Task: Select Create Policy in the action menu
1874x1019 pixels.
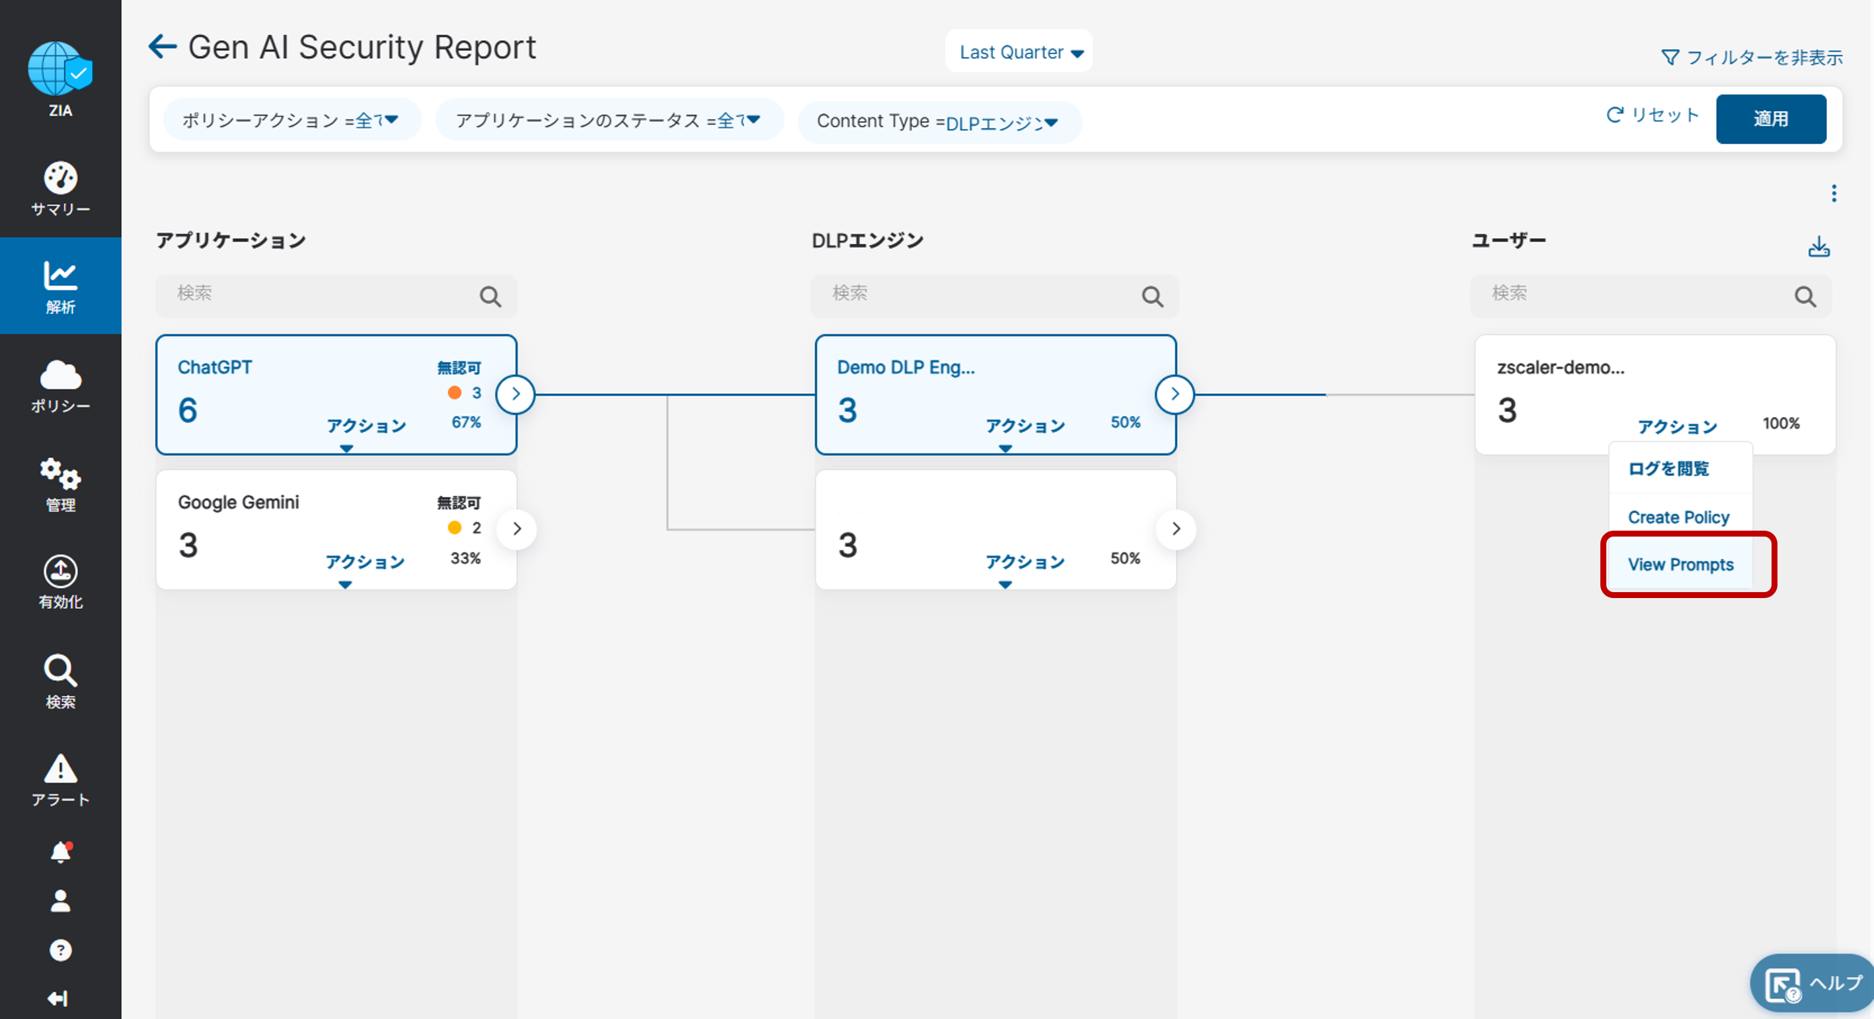Action: pos(1678,517)
